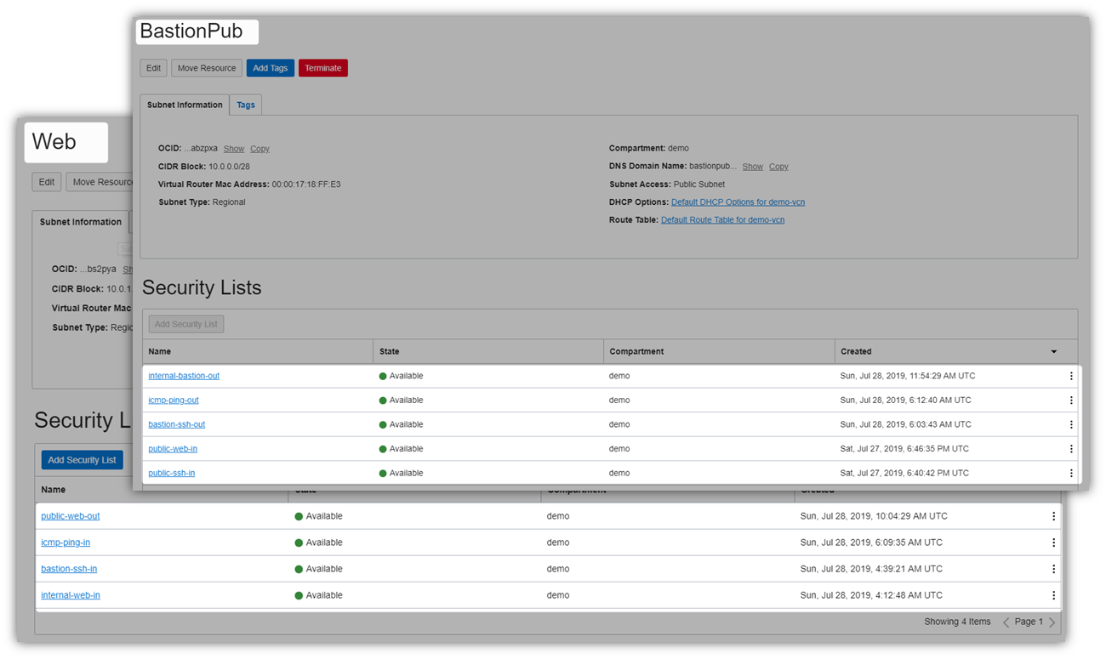Show the full OCID of BastionPub
Image resolution: width=1106 pixels, height=659 pixels.
[x=233, y=148]
